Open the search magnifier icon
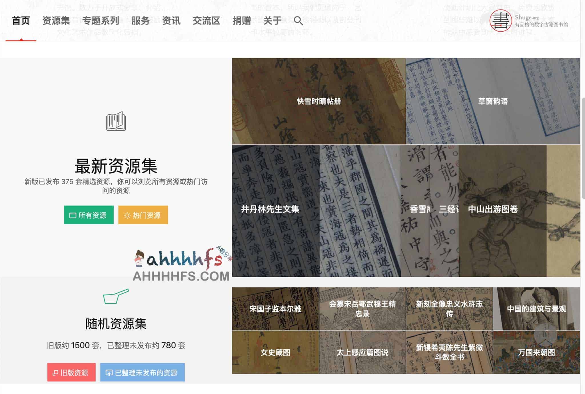Screen dimensions: 585x394 pos(298,21)
